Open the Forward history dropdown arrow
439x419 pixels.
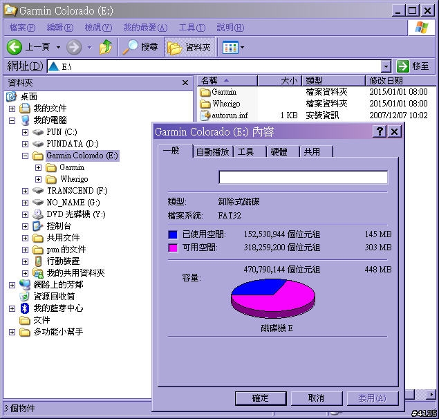coord(90,47)
